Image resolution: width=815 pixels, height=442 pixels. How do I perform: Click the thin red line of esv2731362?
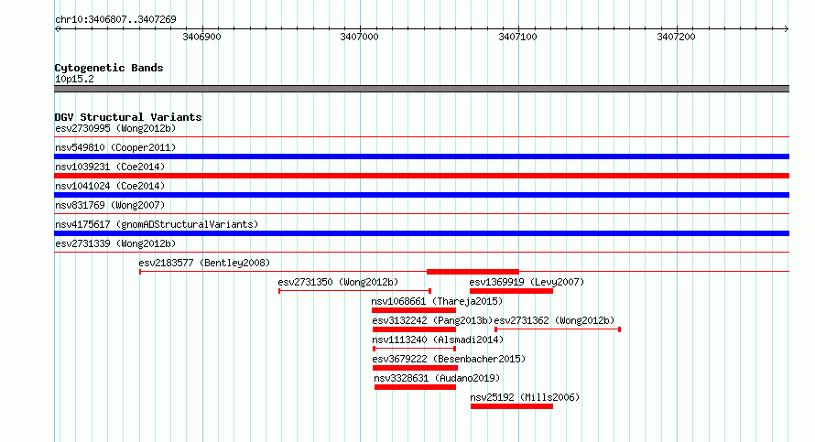[x=557, y=329]
